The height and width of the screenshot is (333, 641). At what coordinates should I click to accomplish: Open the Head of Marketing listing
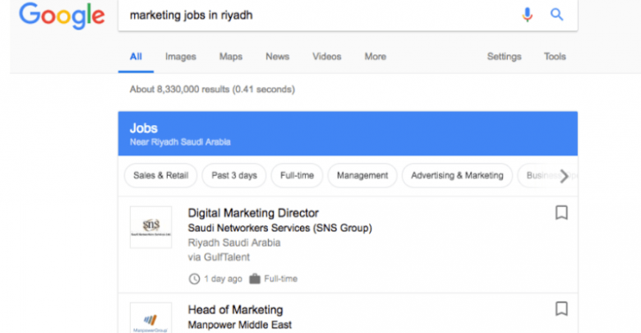(x=236, y=310)
